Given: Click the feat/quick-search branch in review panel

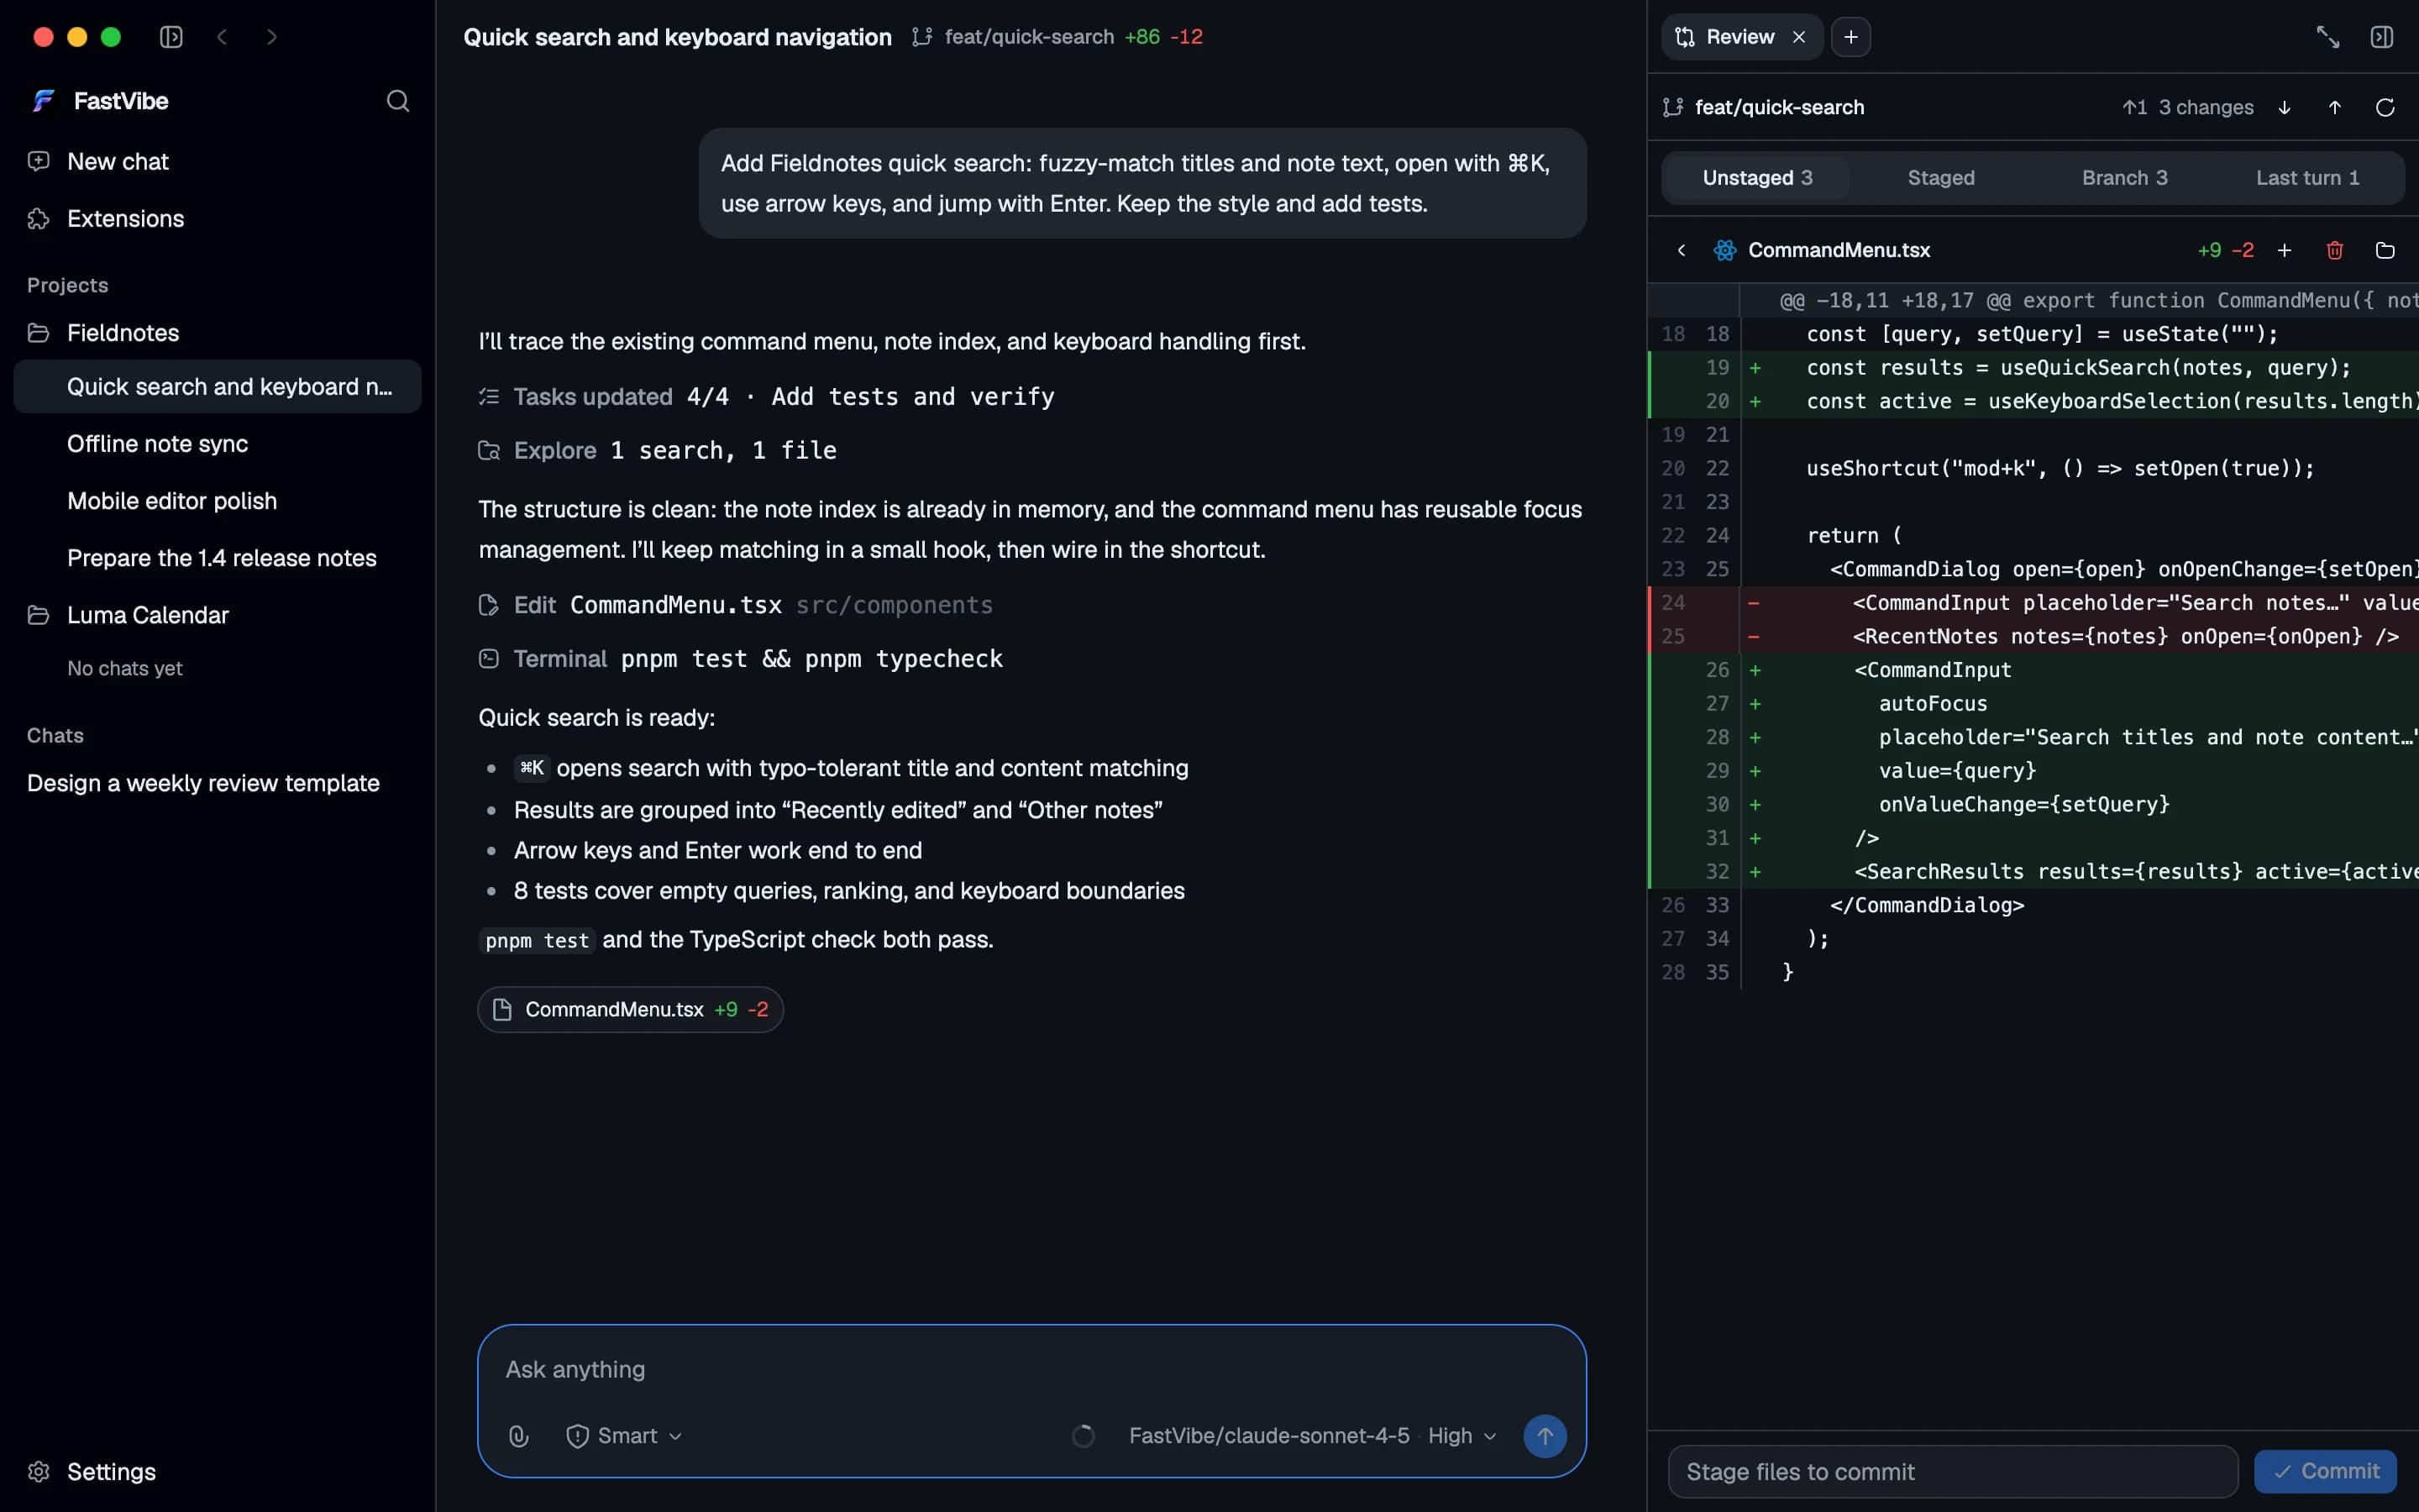Looking at the screenshot, I should [1763, 107].
